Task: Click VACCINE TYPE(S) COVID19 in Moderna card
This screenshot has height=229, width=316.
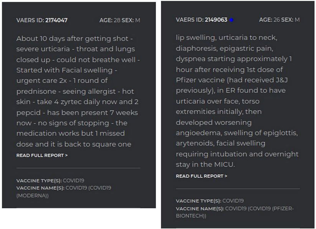Action: 50,181
